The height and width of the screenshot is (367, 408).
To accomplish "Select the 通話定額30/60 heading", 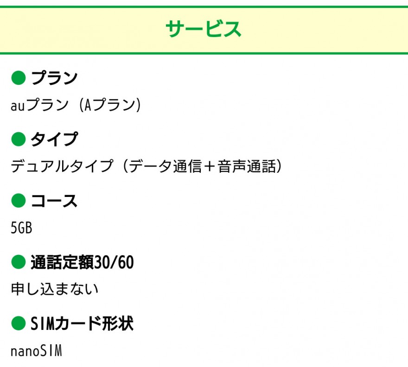I will (82, 262).
